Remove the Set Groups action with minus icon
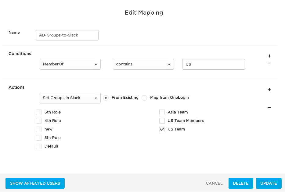285x192 pixels. coord(269,107)
